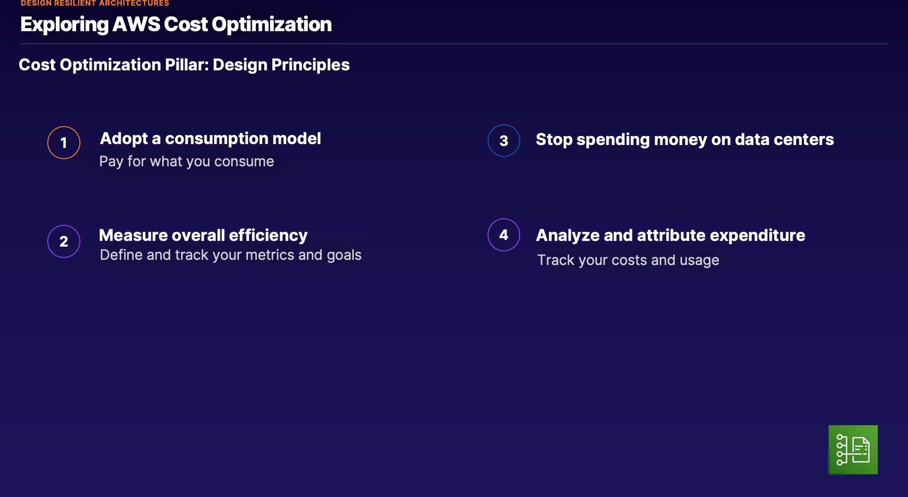Select the circle numbered 4
Image resolution: width=908 pixels, height=497 pixels.
pos(504,235)
